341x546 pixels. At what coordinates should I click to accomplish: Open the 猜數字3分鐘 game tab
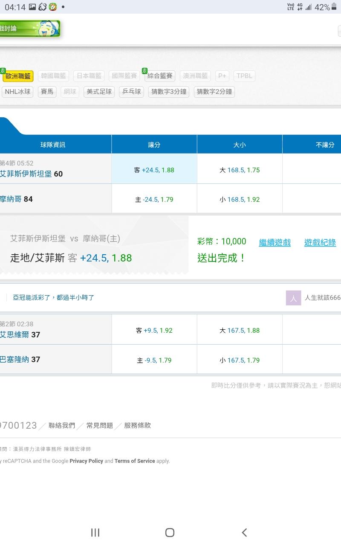169,92
